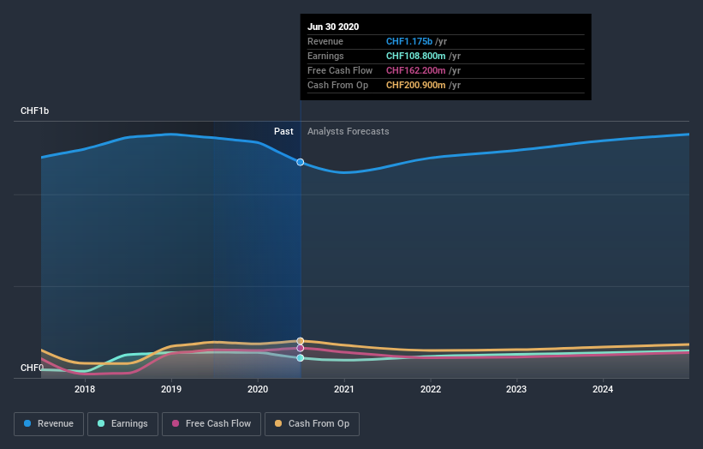This screenshot has width=703, height=449.
Task: Click the CHF0 y-axis label
Action: (32, 368)
